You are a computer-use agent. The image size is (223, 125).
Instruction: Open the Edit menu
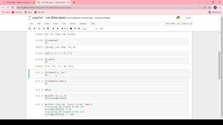[39, 24]
